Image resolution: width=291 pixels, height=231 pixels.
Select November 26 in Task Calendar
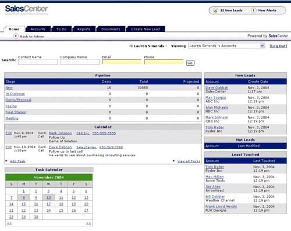[x=74, y=211]
